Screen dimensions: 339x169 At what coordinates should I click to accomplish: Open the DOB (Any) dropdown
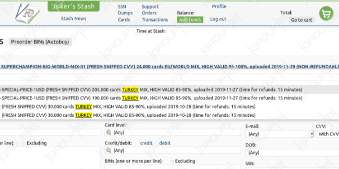[x=292, y=153]
